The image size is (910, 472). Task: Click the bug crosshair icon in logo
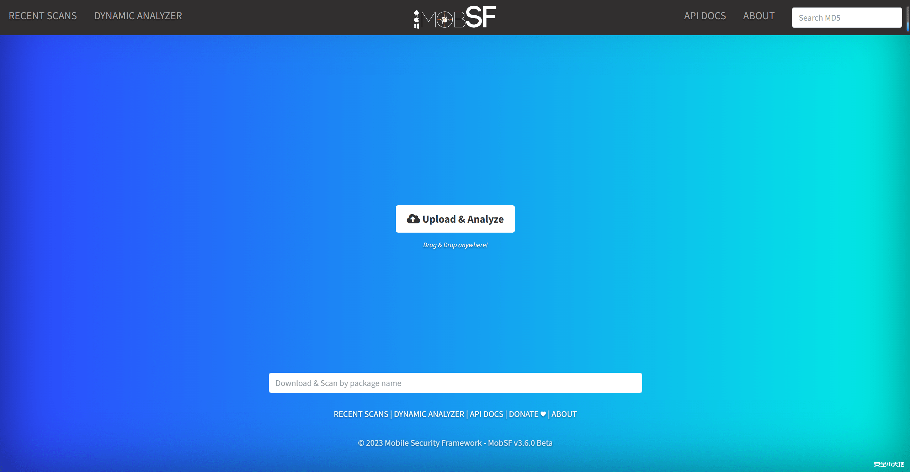(x=444, y=20)
